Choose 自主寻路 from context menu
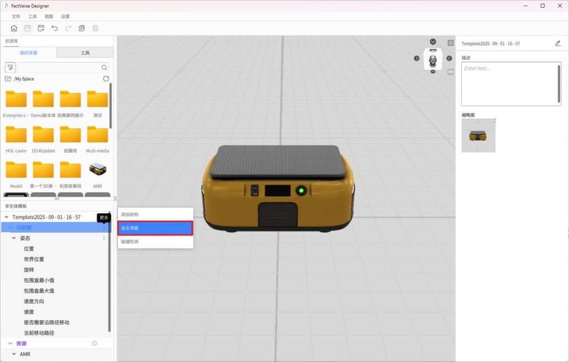 (156, 228)
